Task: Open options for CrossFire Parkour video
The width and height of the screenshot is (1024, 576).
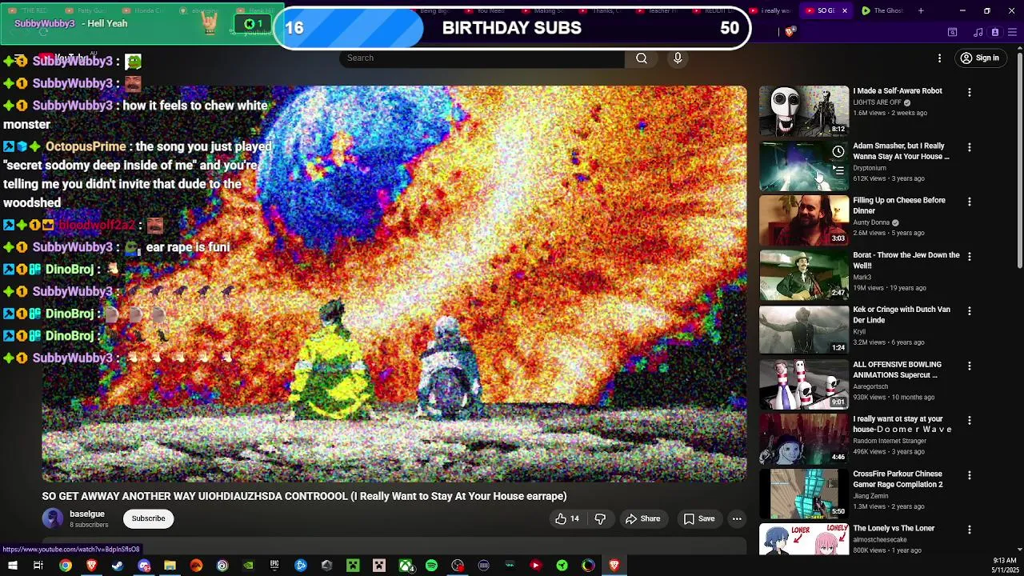Action: [969, 475]
